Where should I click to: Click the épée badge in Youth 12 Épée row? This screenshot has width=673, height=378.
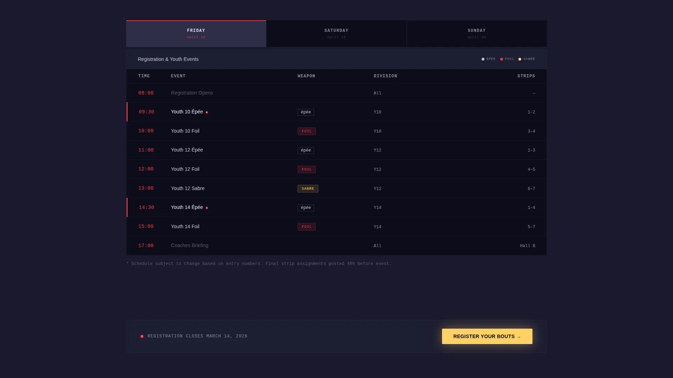306,150
